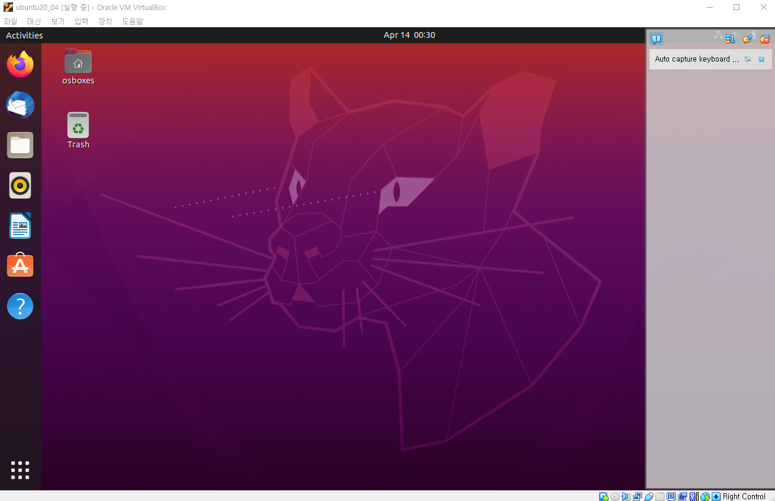This screenshot has height=501, width=775.
Task: Open the 입력 menu
Action: 81,21
